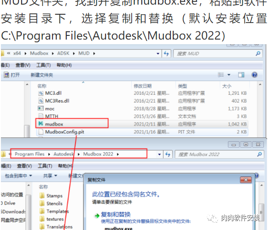
Task: Open 工具(T) menu in Mudbox 2022 window
Action: (45, 166)
